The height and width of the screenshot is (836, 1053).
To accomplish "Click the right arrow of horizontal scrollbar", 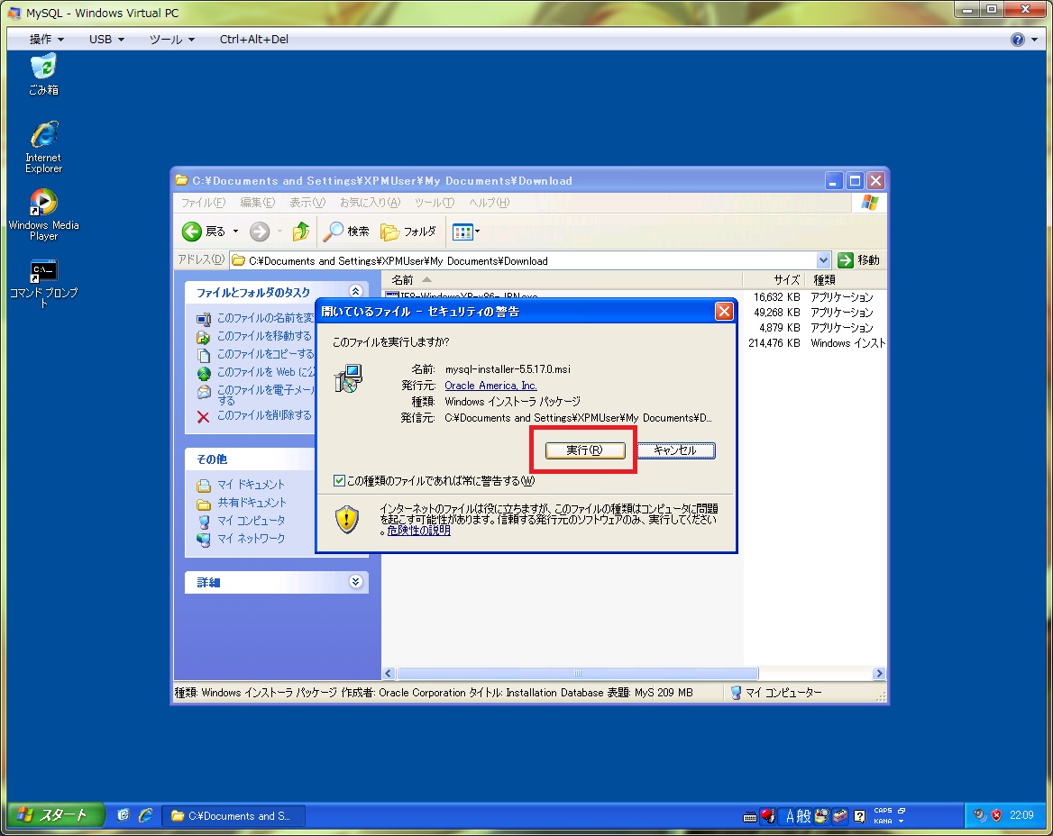I will click(x=879, y=673).
